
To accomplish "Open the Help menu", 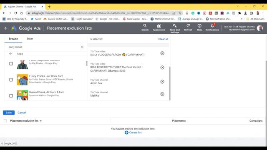I will (199, 27).
